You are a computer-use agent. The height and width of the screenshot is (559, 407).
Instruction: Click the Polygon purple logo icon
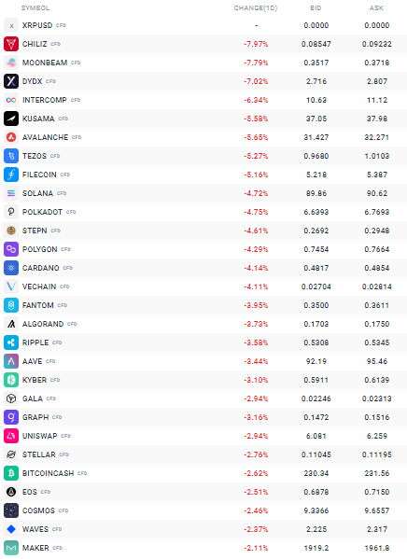[x=11, y=249]
